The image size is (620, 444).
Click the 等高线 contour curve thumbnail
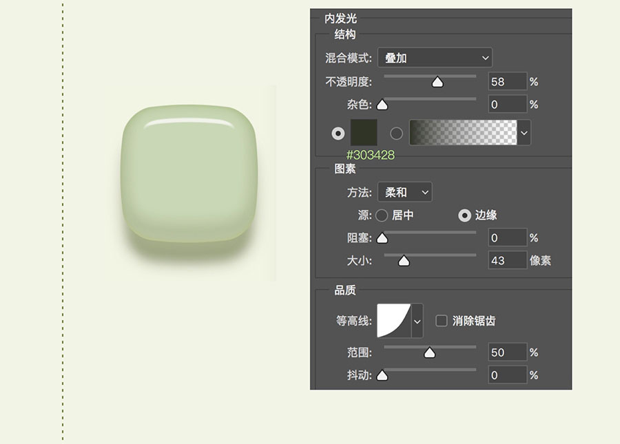point(394,320)
